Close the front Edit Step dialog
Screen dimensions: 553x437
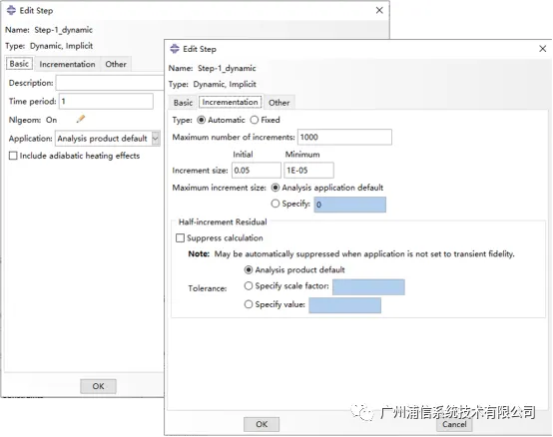[x=543, y=49]
